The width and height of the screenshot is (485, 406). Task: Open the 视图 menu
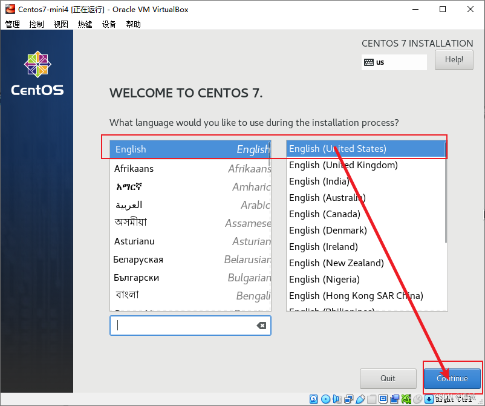[60, 24]
